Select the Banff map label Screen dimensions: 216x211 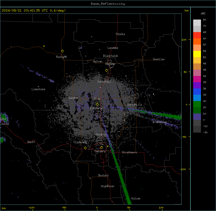[31, 142]
